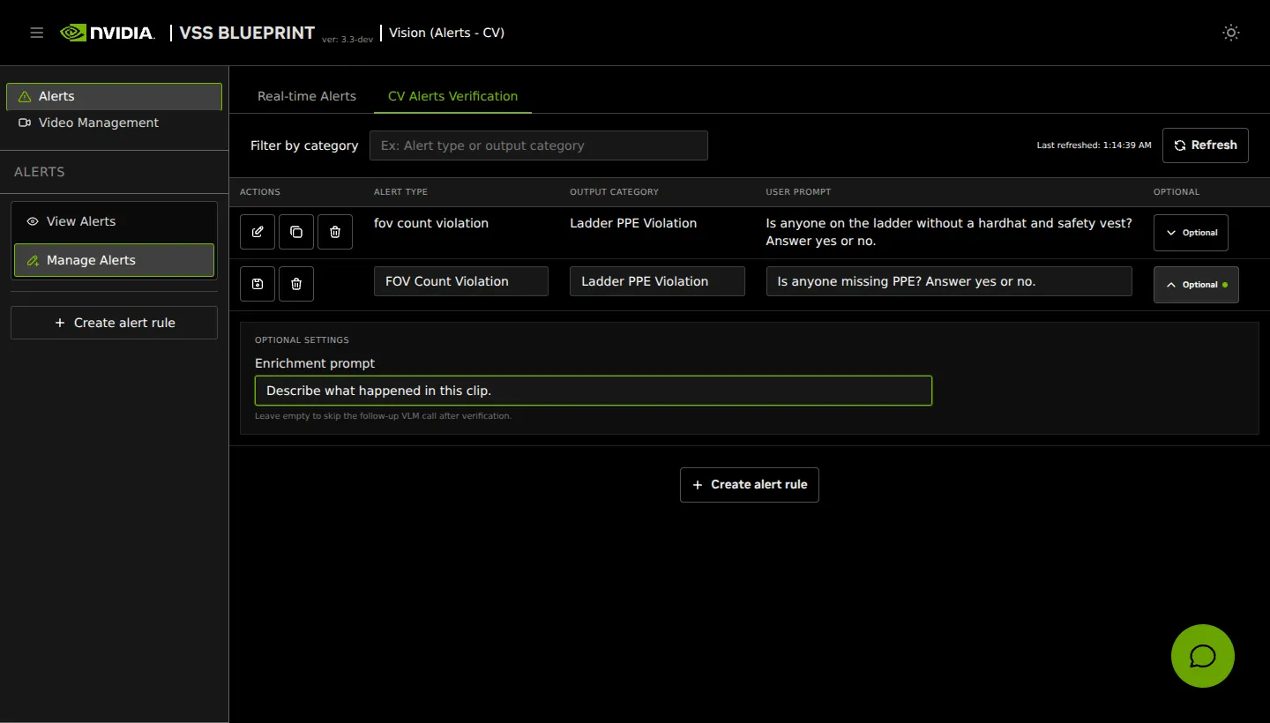
Task: Click the 'Ladder PPE Violation' cell in first row
Action: pyautogui.click(x=633, y=223)
